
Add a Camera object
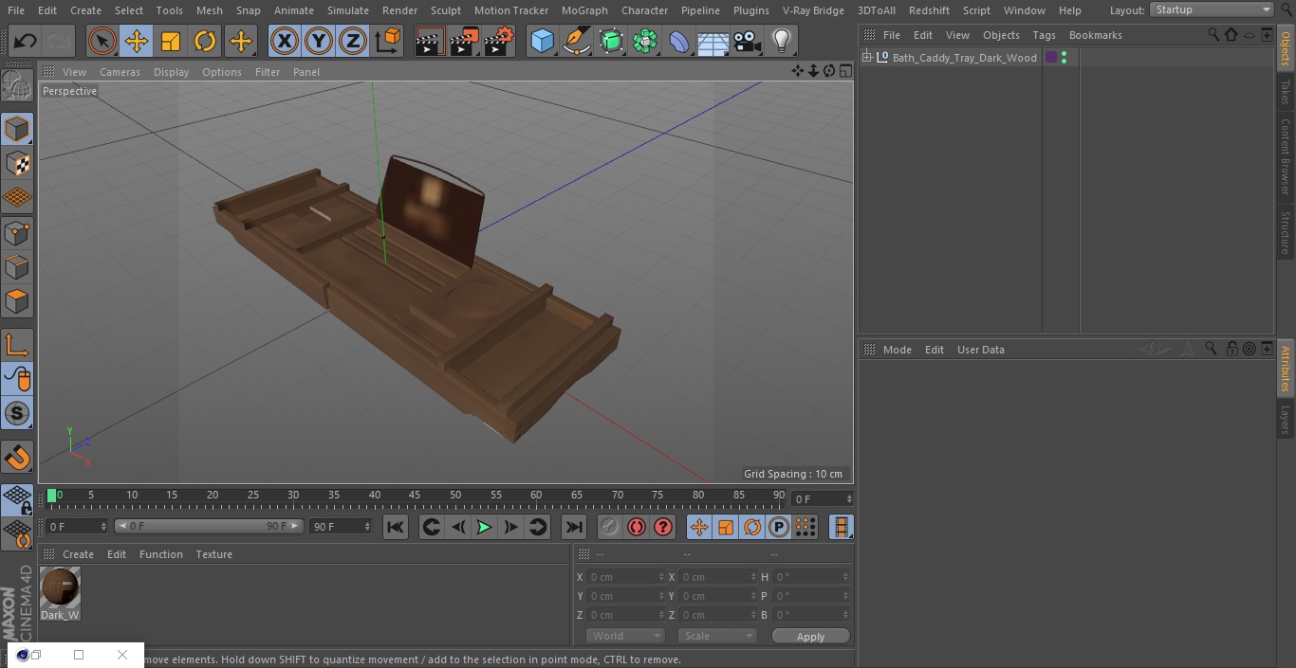point(747,42)
